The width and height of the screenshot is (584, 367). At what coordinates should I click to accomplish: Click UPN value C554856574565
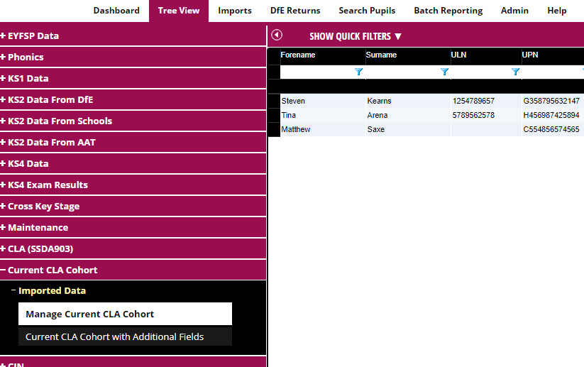(553, 129)
